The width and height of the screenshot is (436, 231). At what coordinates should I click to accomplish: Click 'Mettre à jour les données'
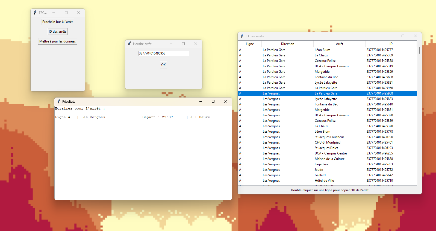58,41
